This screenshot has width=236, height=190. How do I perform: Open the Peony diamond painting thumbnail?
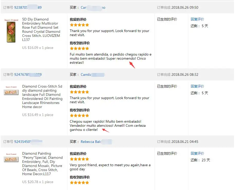click(x=11, y=158)
